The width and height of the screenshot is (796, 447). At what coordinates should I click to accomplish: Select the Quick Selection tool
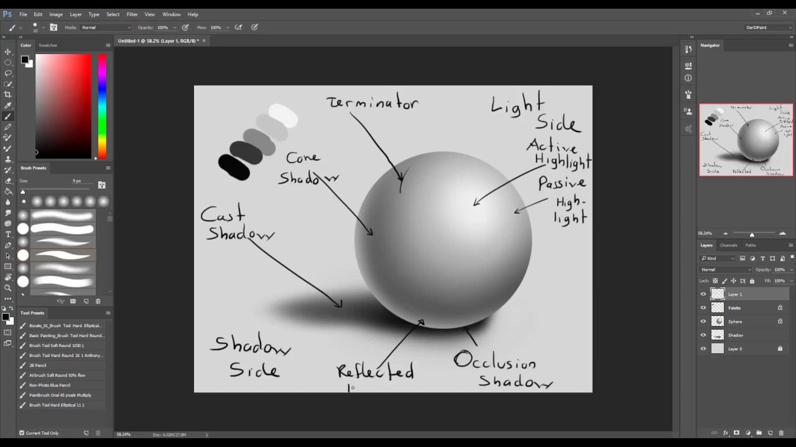(8, 84)
